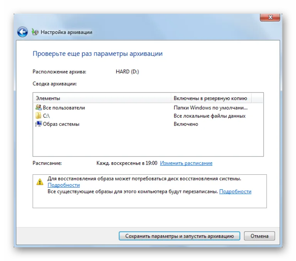The image size is (296, 261).
Task: Click the users icon next to Все пользователи
Action: (39, 108)
